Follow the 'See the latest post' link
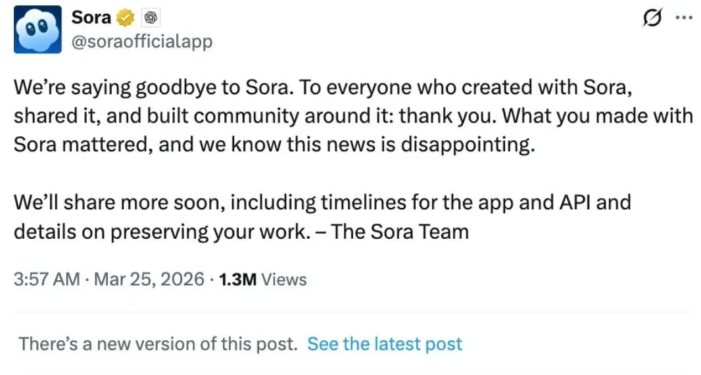 pyautogui.click(x=385, y=343)
